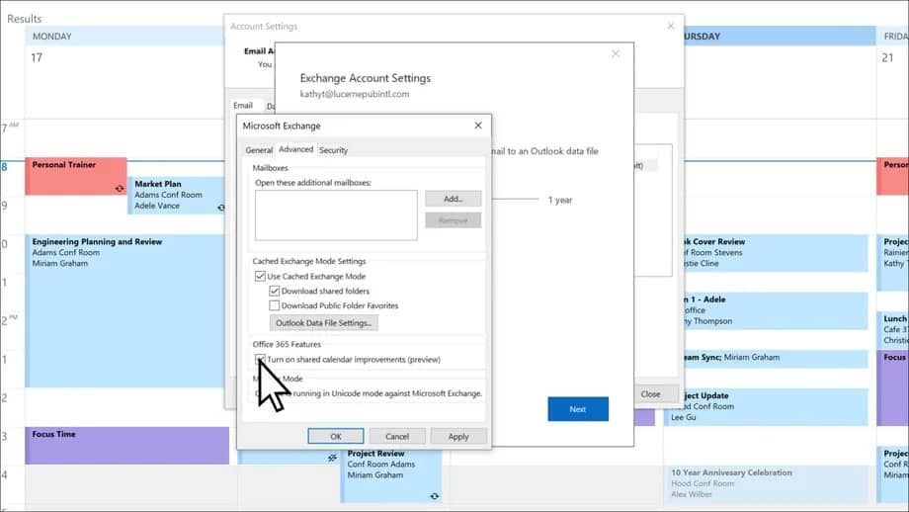The image size is (909, 512).
Task: Click recurrence icon on Project Review event
Action: (434, 494)
